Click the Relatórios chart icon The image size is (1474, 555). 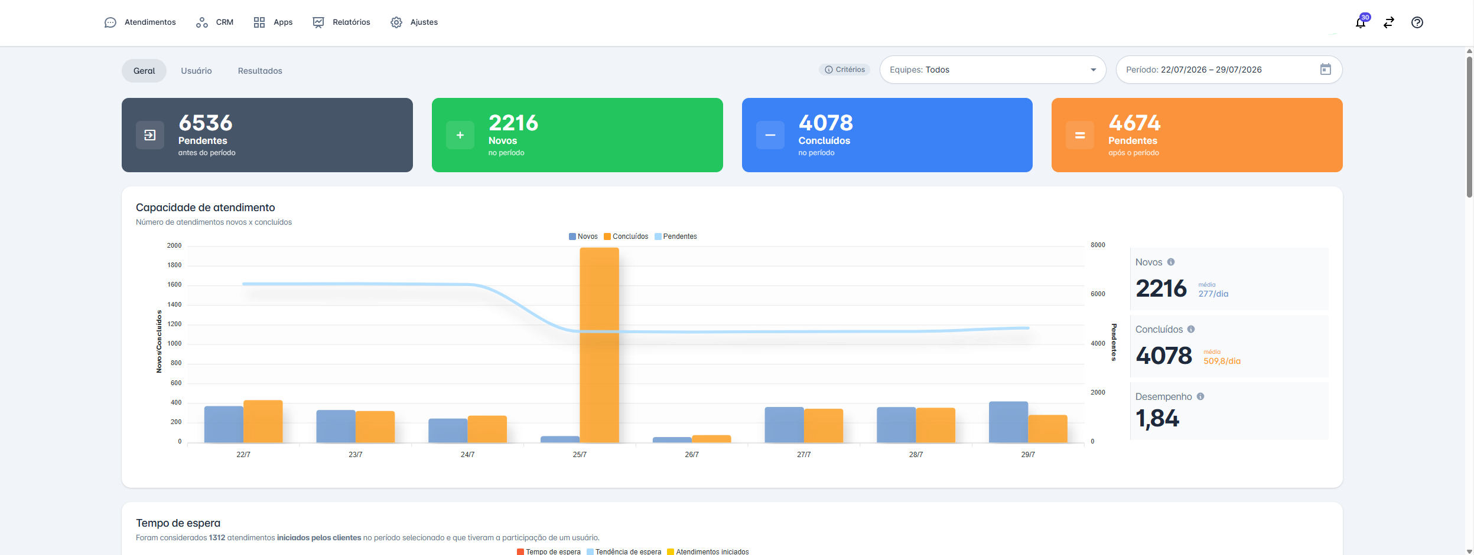pos(318,22)
